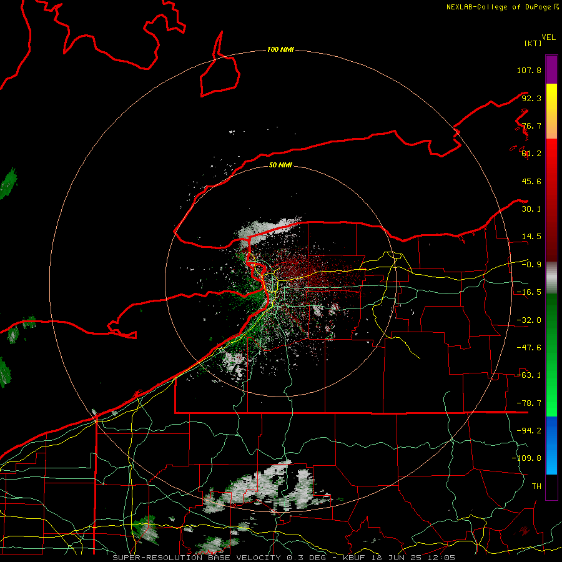Click the -109.8 velocity scale value
This screenshot has width=562, height=562.
(526, 458)
